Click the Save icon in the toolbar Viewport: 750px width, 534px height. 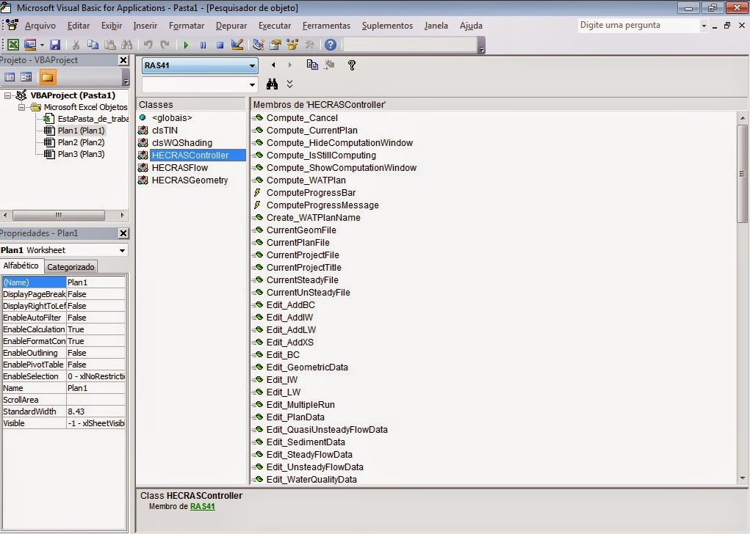[55, 45]
